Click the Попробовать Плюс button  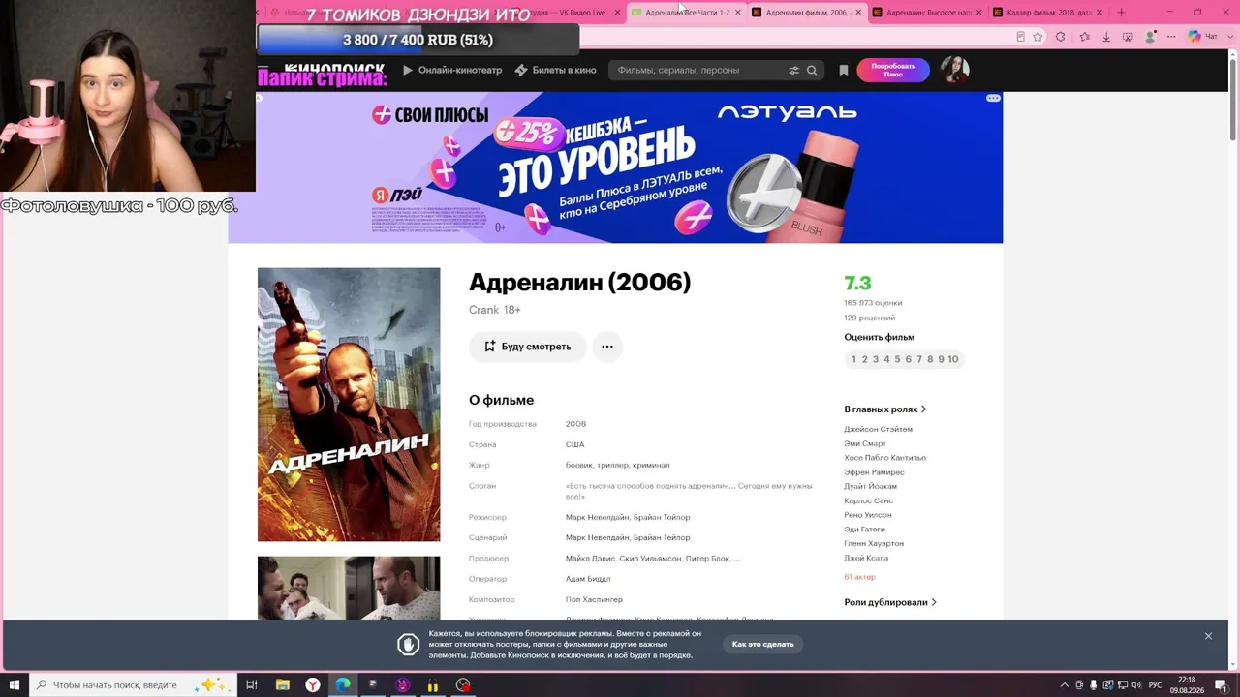tap(893, 70)
